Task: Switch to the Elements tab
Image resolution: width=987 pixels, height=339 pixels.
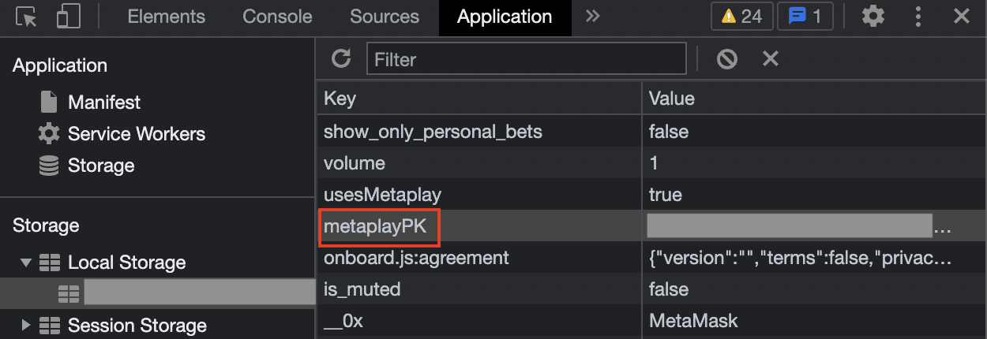Action: (166, 17)
